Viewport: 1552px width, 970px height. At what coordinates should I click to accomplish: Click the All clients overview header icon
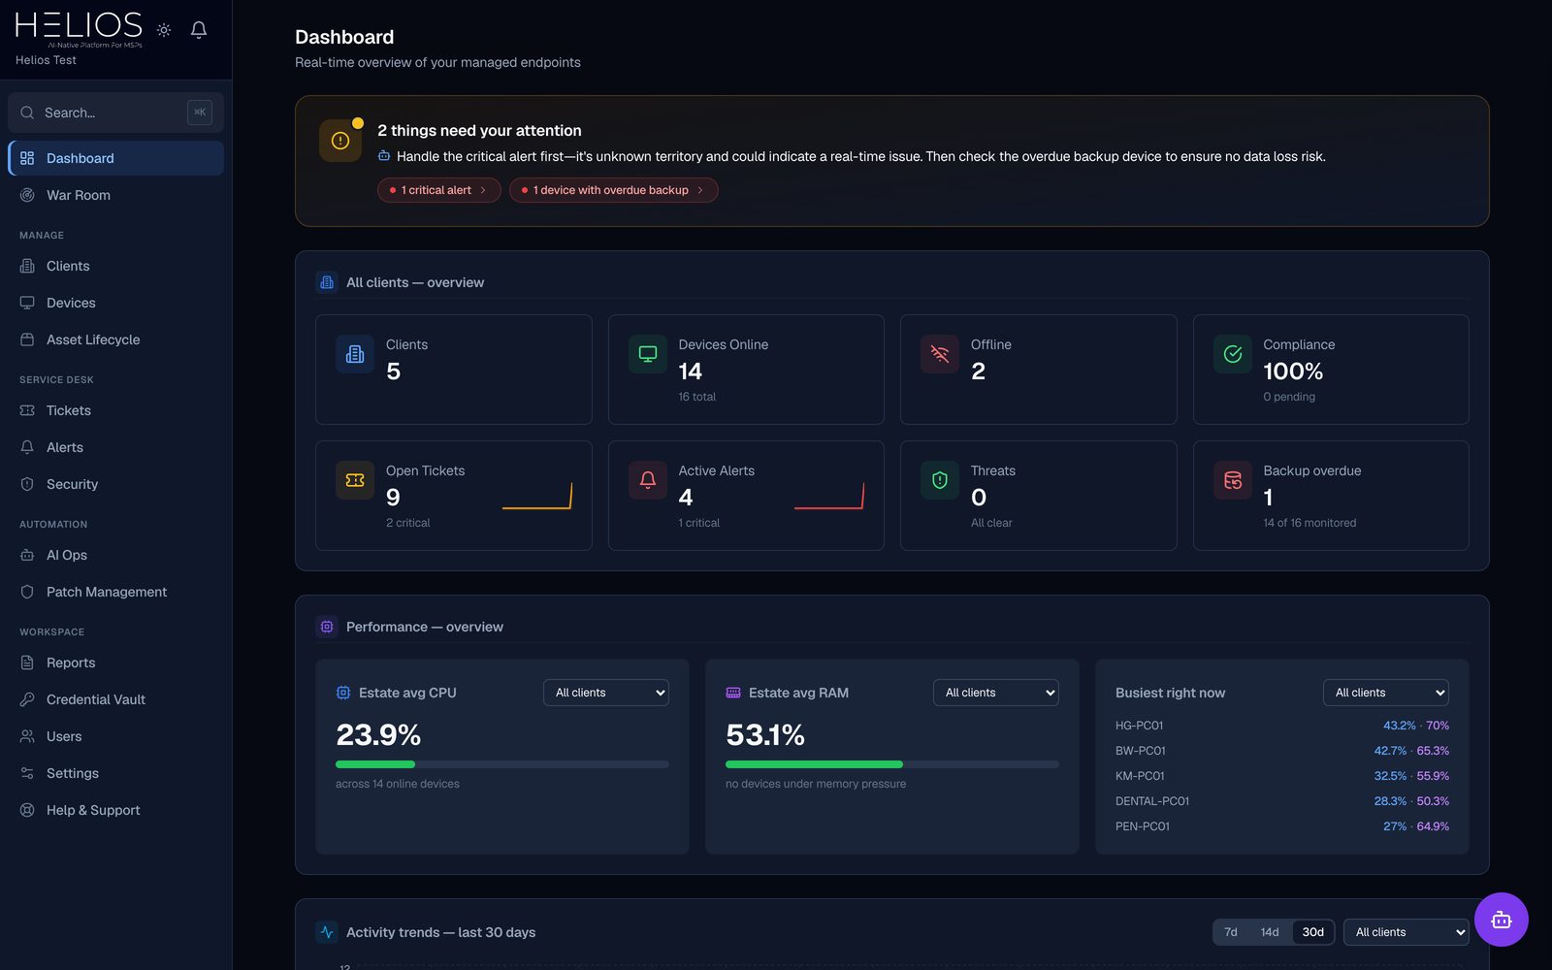pos(327,282)
